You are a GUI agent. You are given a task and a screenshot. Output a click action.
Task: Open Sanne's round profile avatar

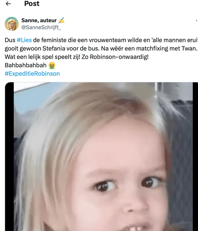[12, 24]
